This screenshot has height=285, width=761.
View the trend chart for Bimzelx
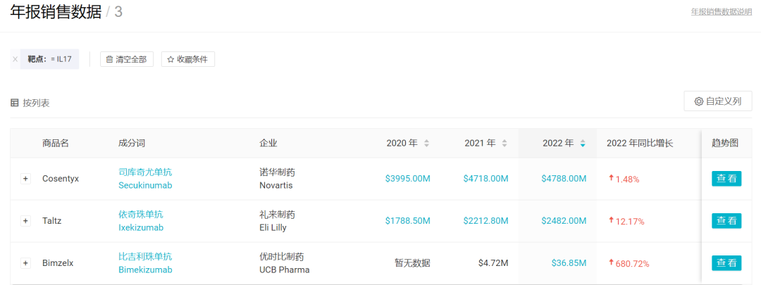[x=726, y=263]
